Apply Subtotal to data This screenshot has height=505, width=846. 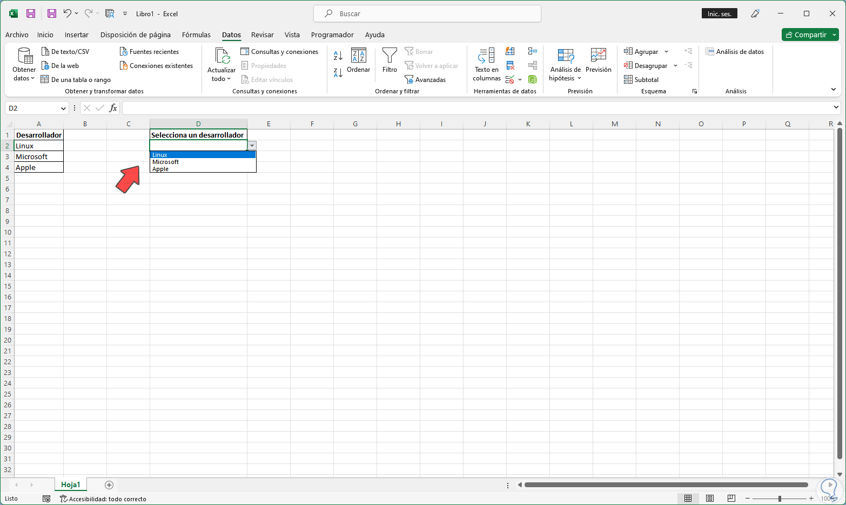641,80
